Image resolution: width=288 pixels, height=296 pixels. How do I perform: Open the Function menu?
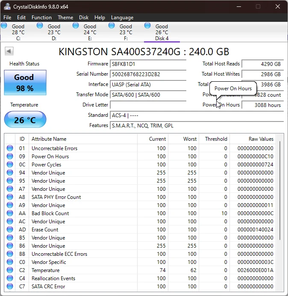point(41,18)
